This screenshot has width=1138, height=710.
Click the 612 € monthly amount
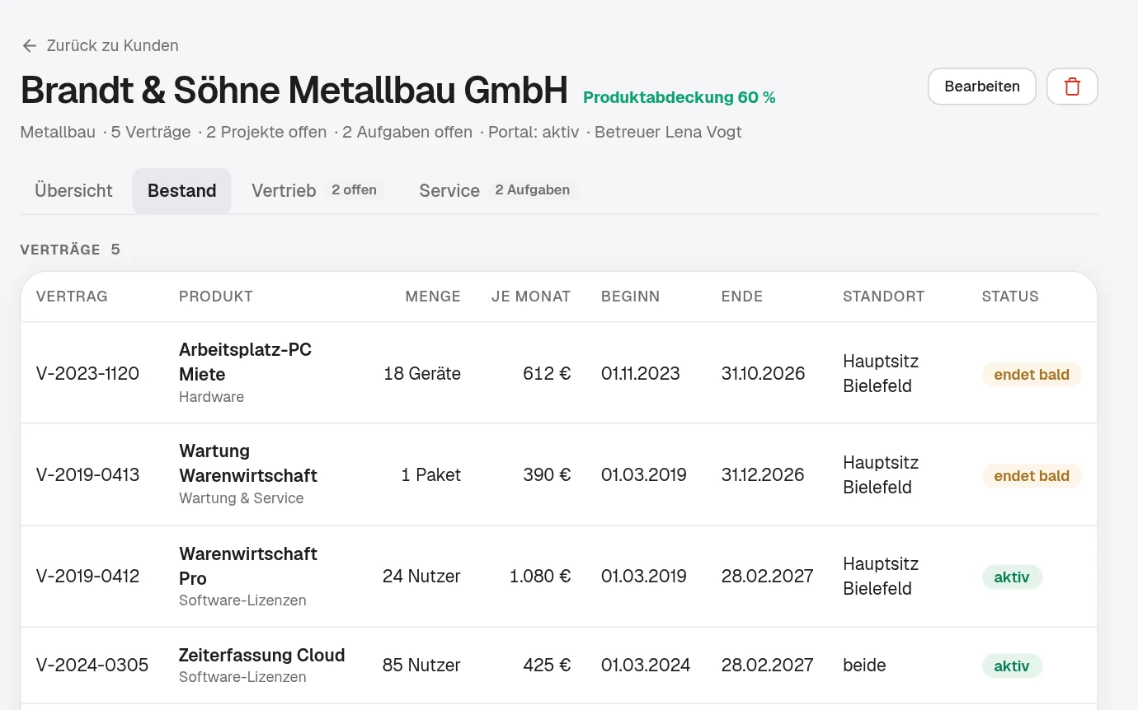547,373
